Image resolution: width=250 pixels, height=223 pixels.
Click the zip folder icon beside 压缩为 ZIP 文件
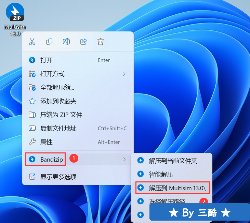point(32,115)
